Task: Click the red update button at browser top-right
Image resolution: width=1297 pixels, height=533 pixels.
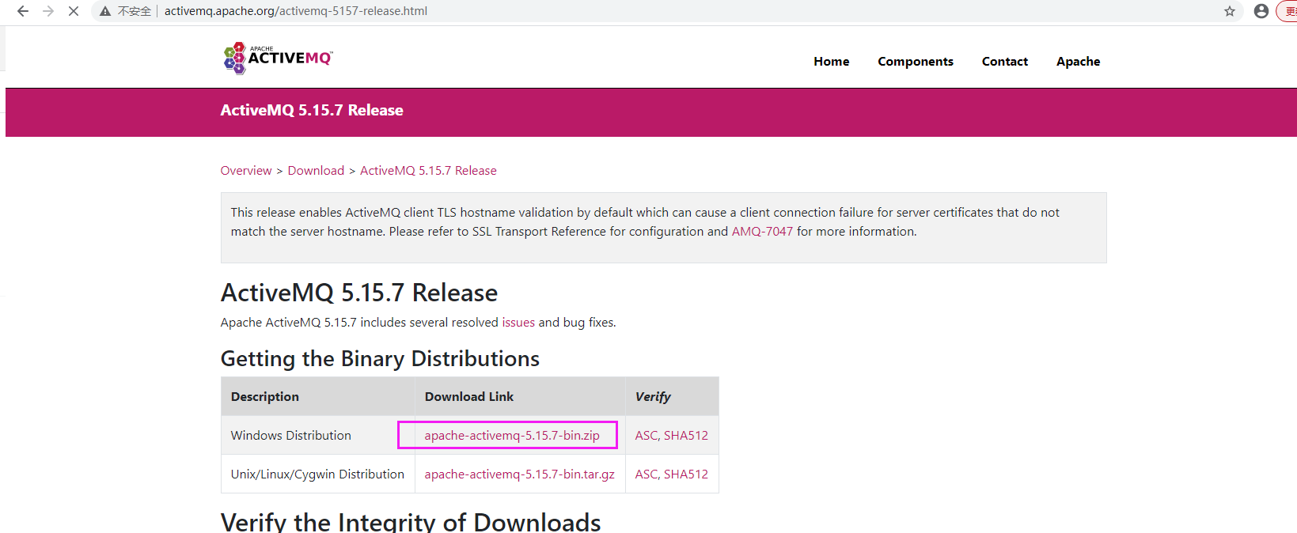Action: click(x=1288, y=11)
